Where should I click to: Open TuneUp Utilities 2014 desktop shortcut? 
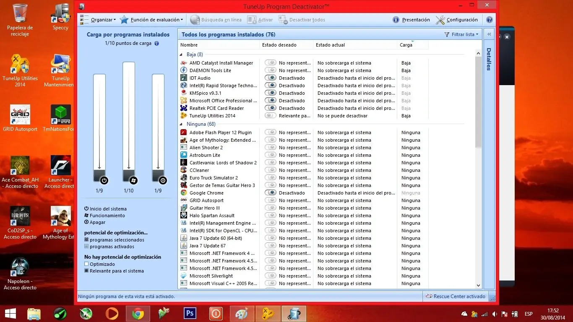click(20, 70)
